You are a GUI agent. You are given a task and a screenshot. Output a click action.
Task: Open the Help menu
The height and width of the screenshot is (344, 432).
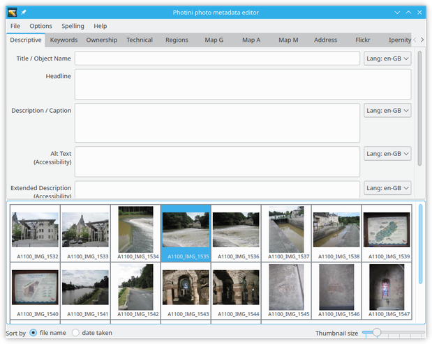coord(100,26)
